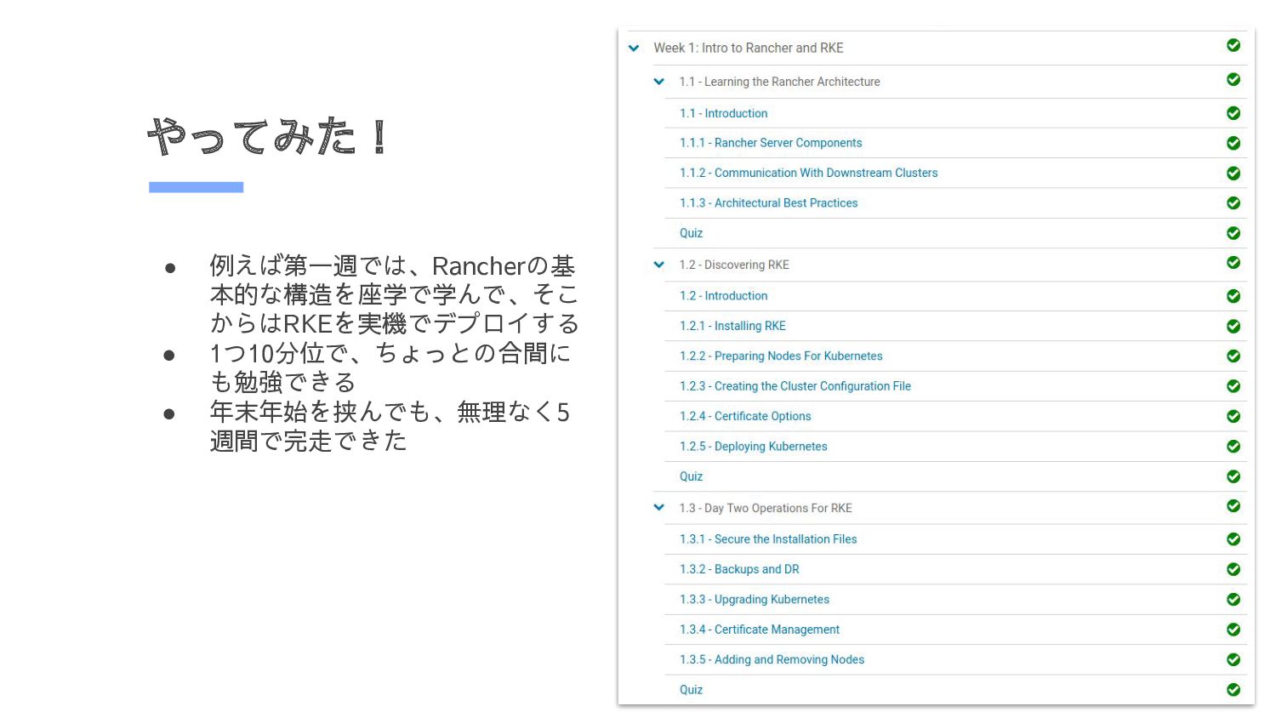The width and height of the screenshot is (1276, 718).
Task: Click the check beside Adding and Removing Nodes
Action: [x=1233, y=660]
